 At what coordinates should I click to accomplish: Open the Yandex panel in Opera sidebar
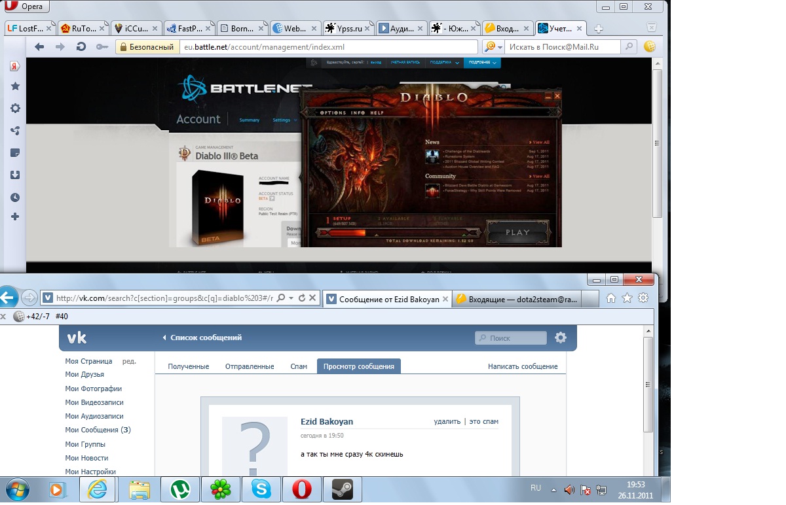[x=15, y=66]
